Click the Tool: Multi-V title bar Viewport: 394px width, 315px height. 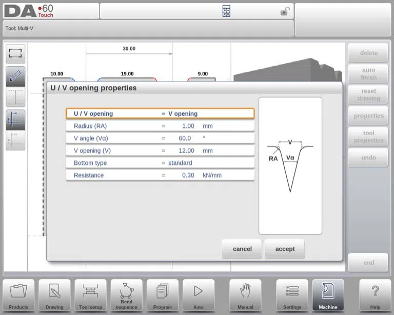[148, 28]
